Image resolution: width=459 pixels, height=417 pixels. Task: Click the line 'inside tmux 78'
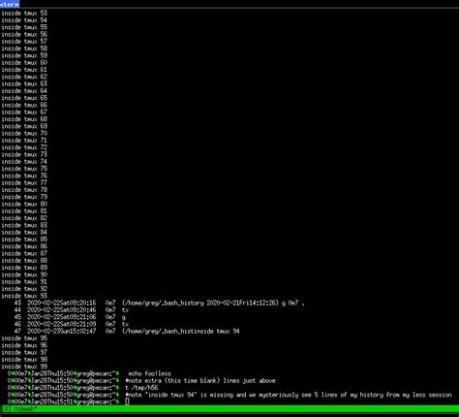(24, 190)
